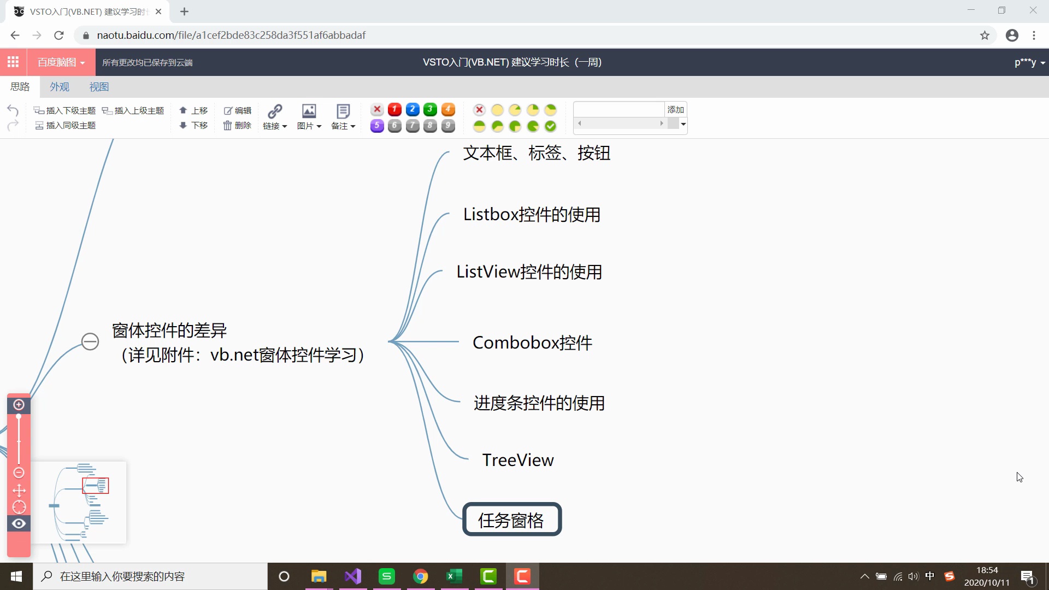Click the remove priority X icon
The image size is (1049, 590).
pyautogui.click(x=376, y=109)
